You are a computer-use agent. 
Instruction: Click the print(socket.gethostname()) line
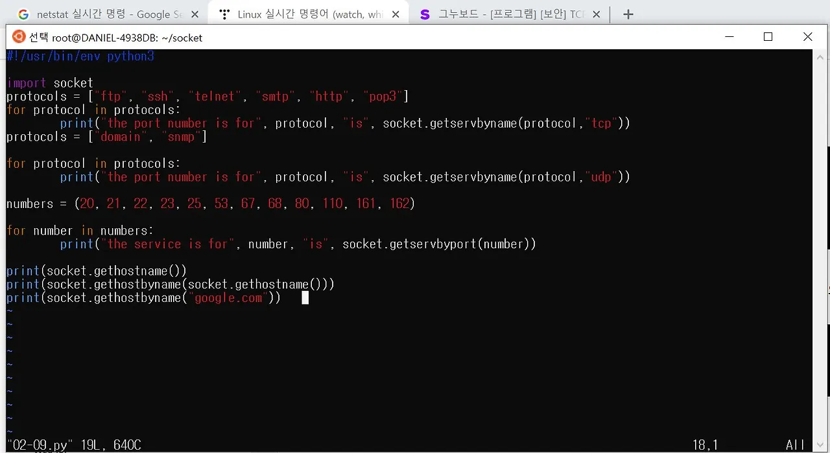pyautogui.click(x=97, y=271)
